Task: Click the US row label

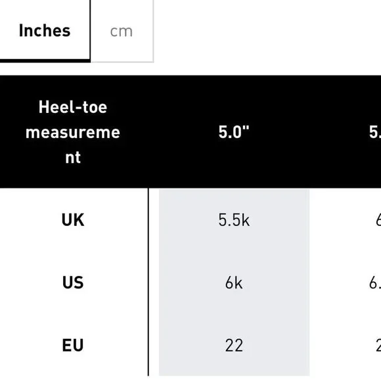Action: point(73,282)
